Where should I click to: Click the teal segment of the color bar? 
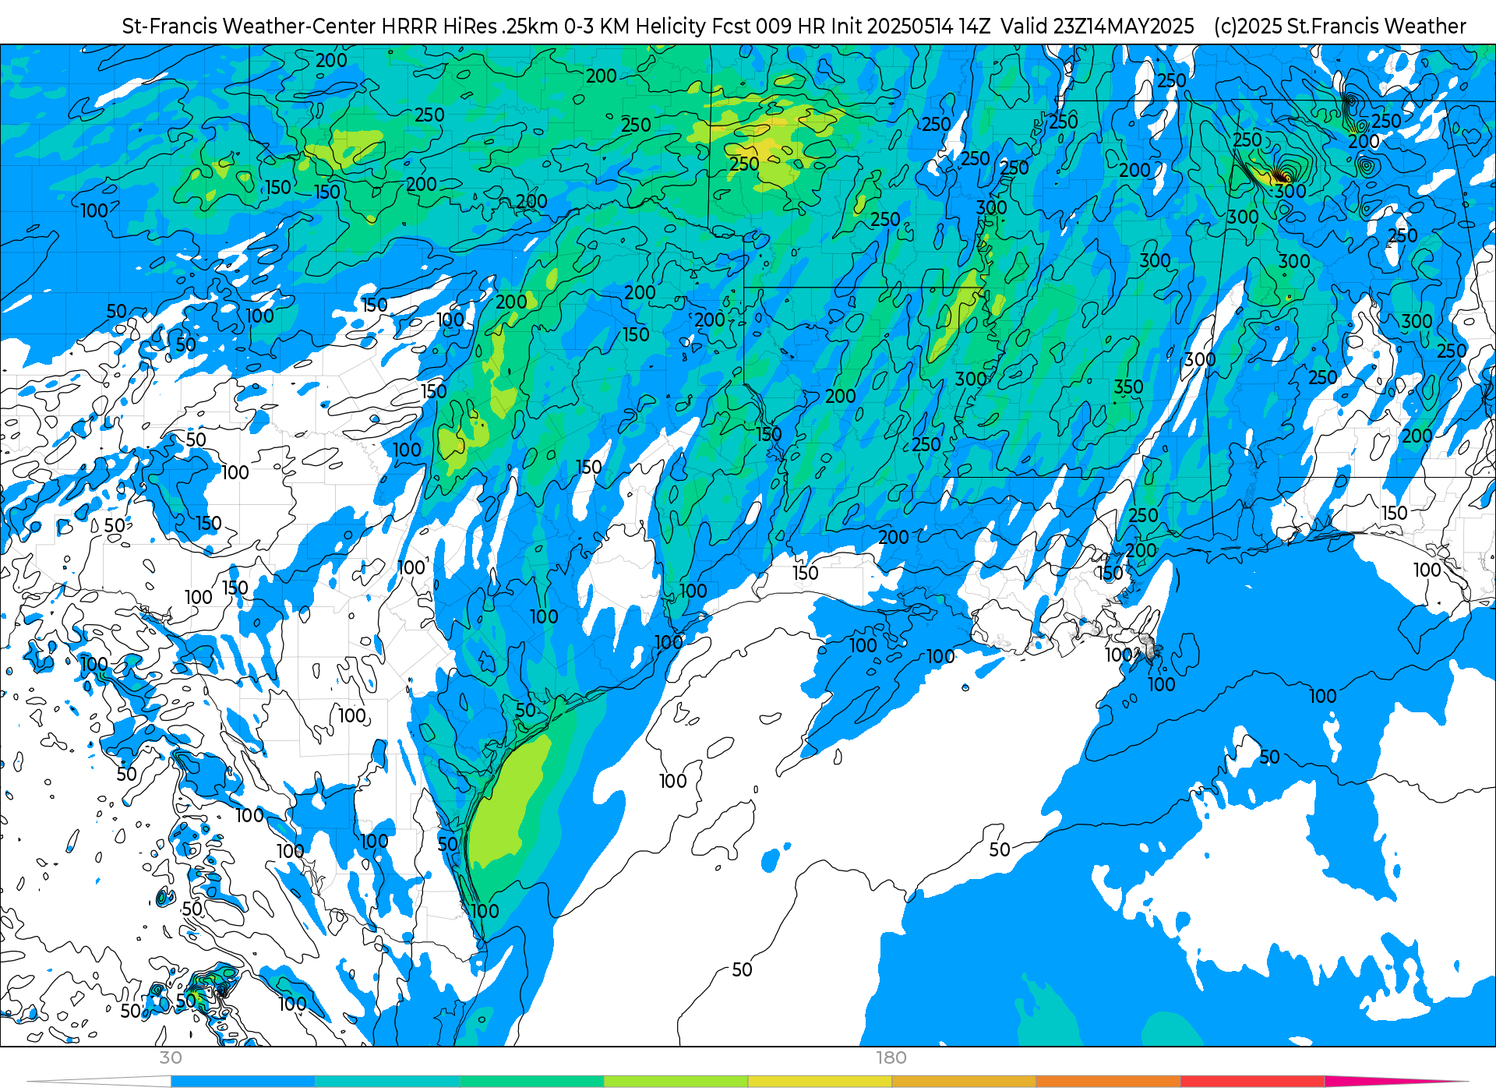coord(387,1082)
